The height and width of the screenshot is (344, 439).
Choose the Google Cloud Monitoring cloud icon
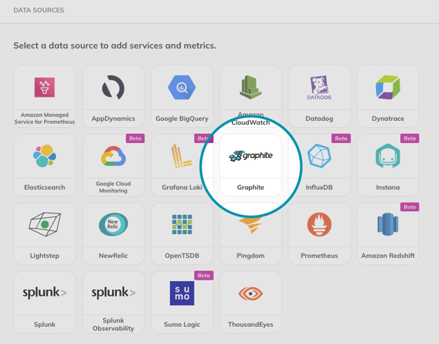(113, 156)
